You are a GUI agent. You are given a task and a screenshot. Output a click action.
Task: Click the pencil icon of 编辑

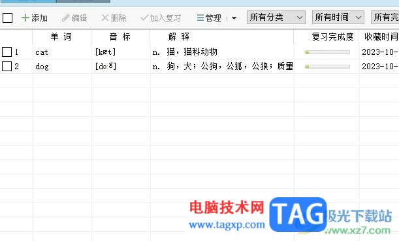[x=66, y=18]
